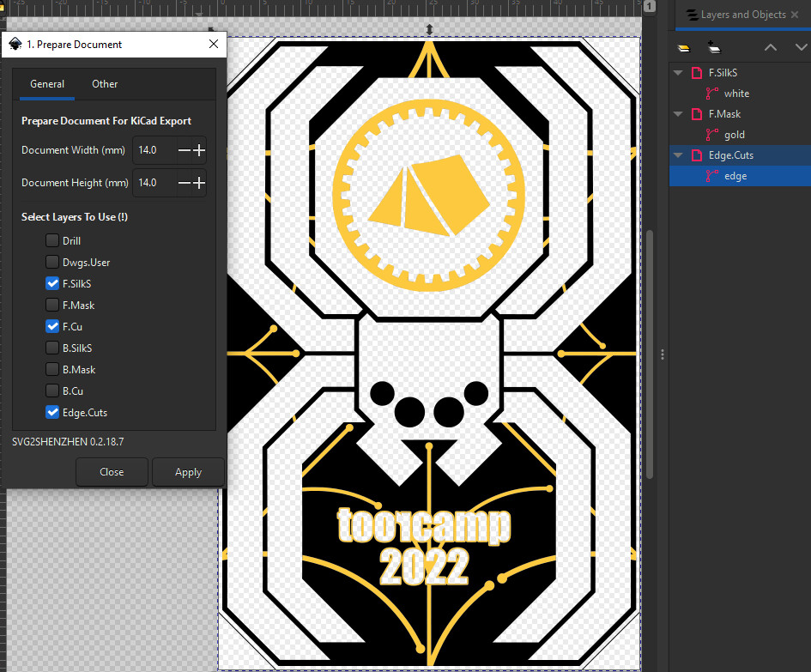Image resolution: width=811 pixels, height=672 pixels.
Task: Open the Other tab
Action: click(105, 84)
